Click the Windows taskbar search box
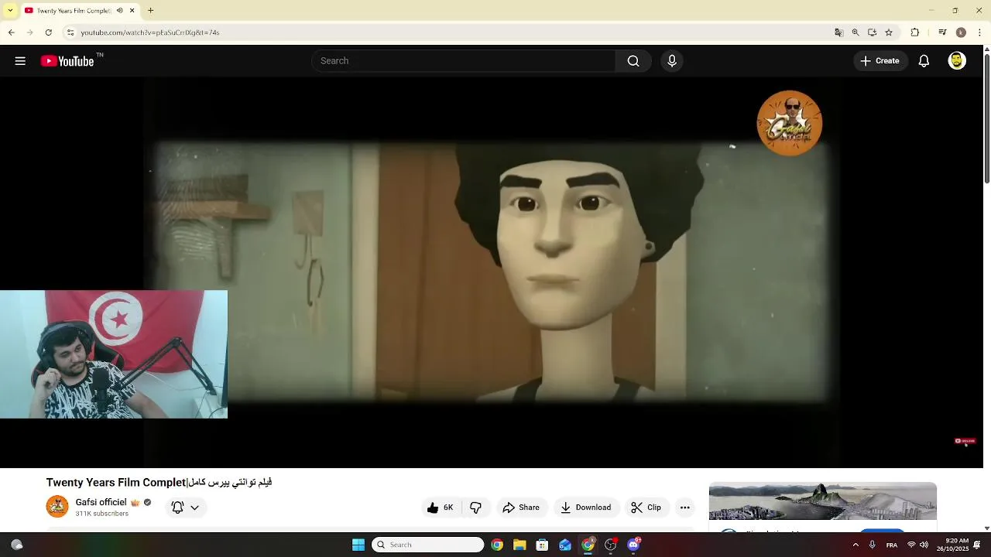This screenshot has height=557, width=991. (x=428, y=545)
